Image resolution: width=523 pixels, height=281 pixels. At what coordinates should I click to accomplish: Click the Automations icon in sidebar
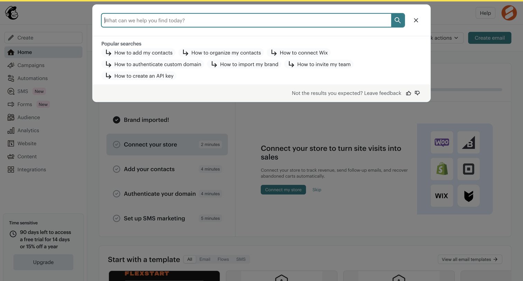pyautogui.click(x=11, y=78)
